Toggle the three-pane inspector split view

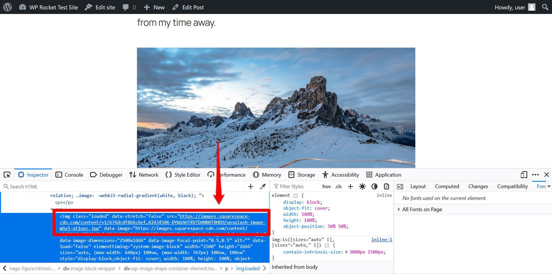400,186
